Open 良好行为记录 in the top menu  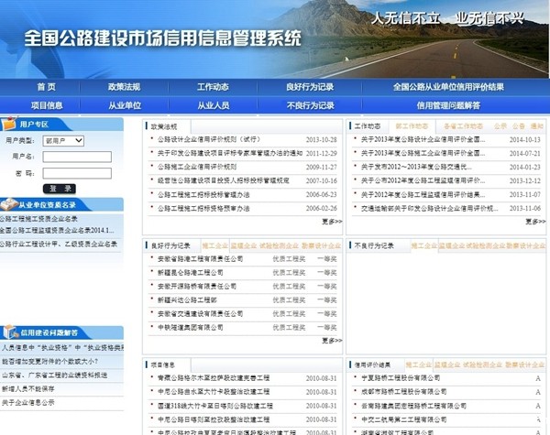point(310,87)
